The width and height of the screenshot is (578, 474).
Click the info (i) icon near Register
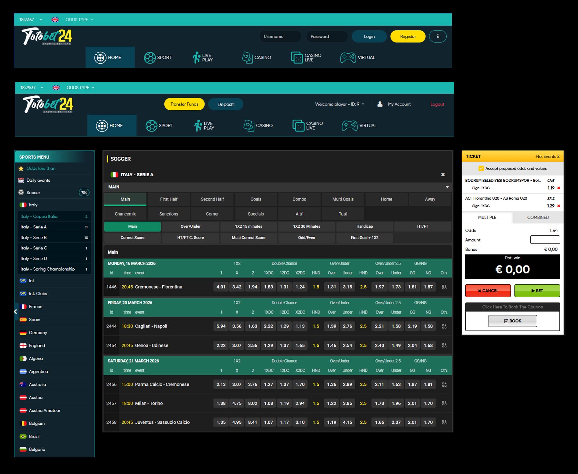(x=437, y=36)
